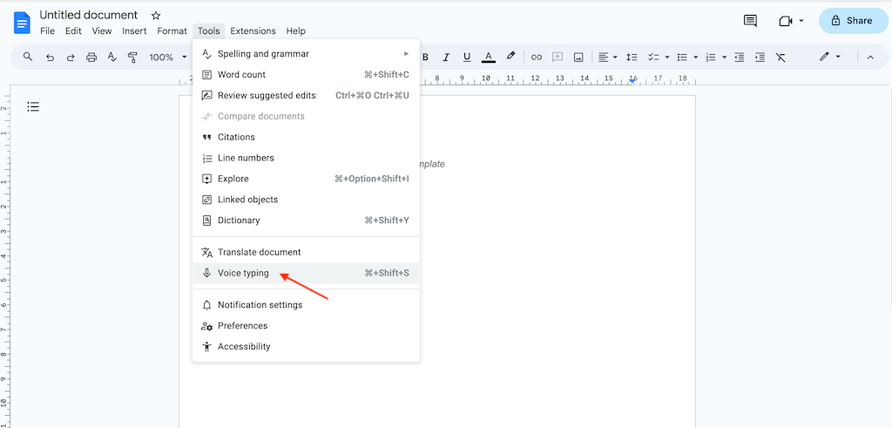This screenshot has height=428, width=892.
Task: Open line and paragraph spacing
Action: point(632,57)
